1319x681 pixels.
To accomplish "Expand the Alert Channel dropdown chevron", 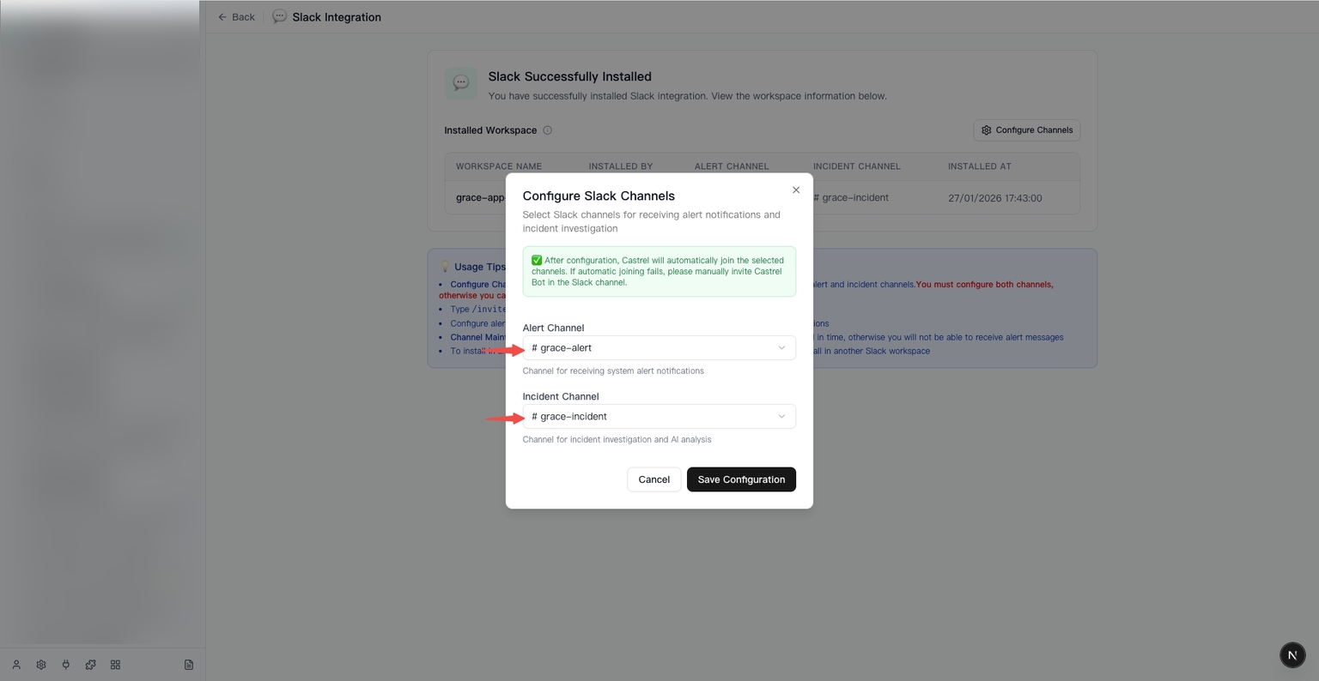I will 781,347.
